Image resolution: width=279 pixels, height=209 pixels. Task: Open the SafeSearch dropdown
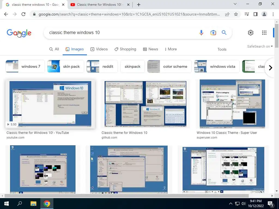(x=260, y=46)
